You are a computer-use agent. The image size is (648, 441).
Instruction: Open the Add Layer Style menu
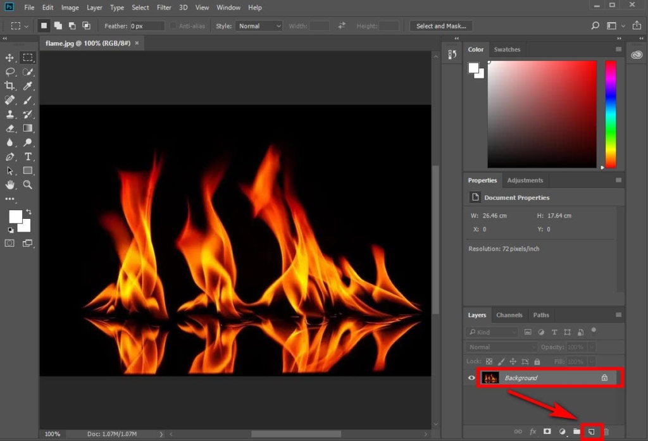click(x=533, y=431)
